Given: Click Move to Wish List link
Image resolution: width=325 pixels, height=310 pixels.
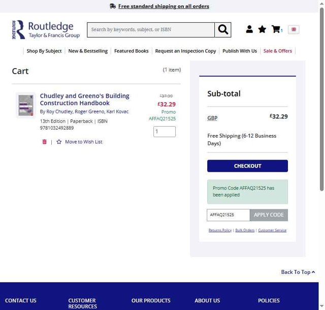Looking at the screenshot, I should (x=84, y=142).
